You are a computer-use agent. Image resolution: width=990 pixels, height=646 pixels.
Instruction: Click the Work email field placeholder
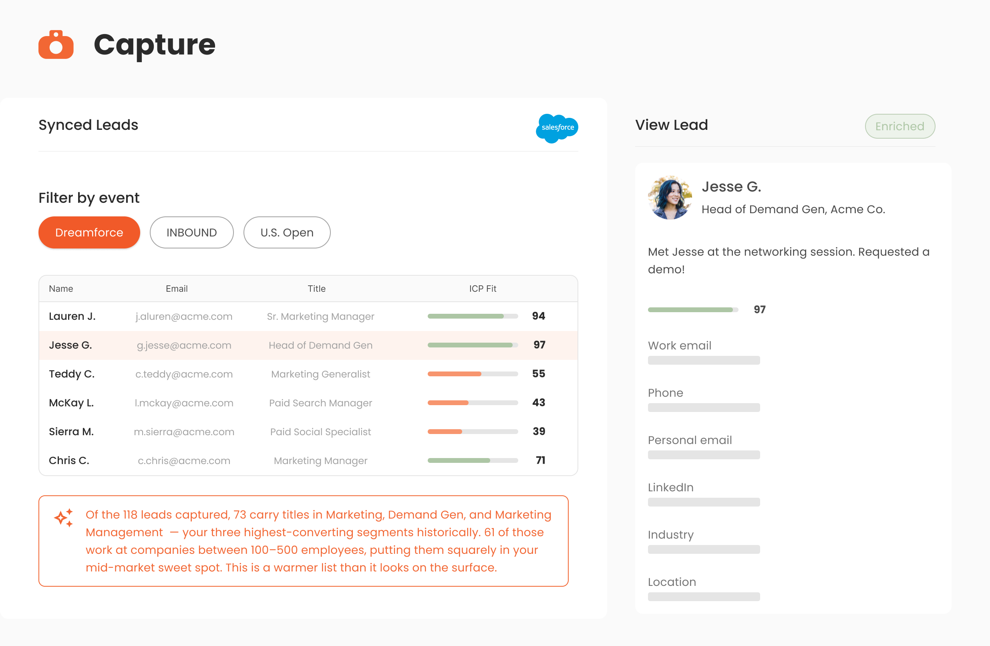pos(703,360)
